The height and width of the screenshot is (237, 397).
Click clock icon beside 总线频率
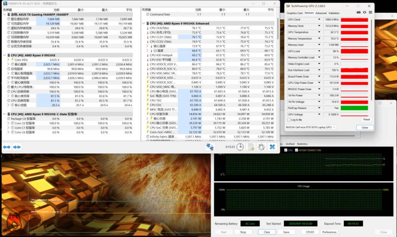click(9, 69)
